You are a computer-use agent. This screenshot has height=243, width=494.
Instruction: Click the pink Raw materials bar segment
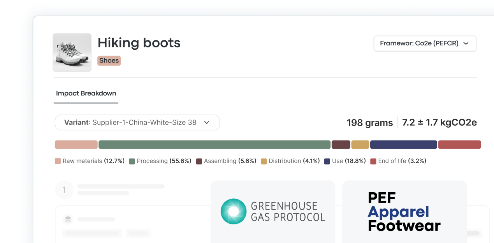(76, 145)
